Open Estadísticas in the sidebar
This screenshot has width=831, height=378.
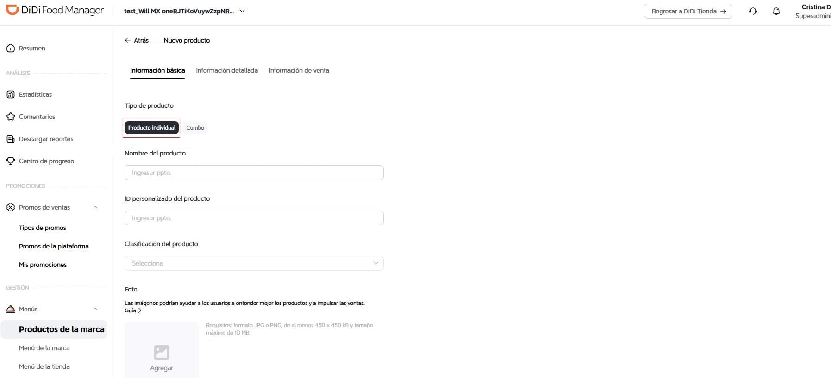(x=35, y=94)
